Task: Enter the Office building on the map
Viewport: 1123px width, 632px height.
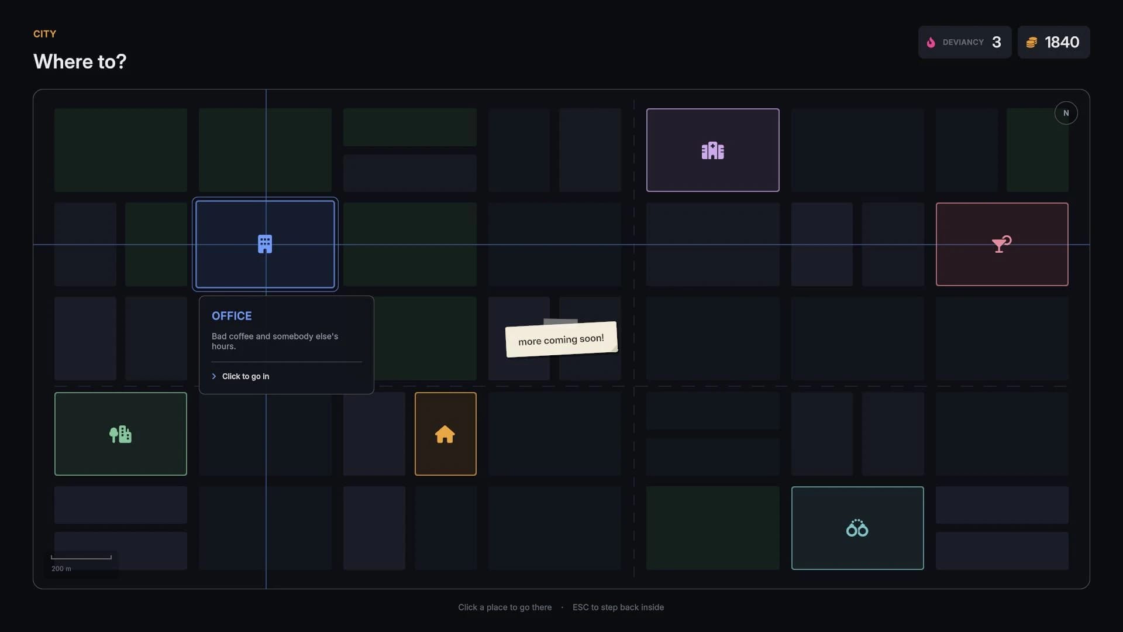Action: (x=265, y=244)
